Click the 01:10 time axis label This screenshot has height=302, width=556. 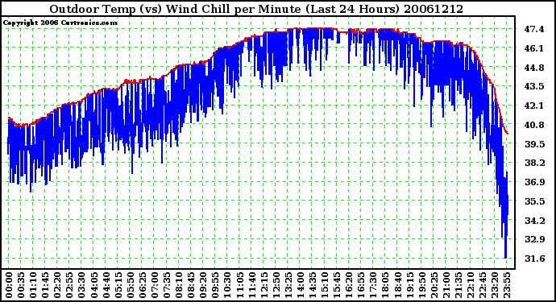33,285
